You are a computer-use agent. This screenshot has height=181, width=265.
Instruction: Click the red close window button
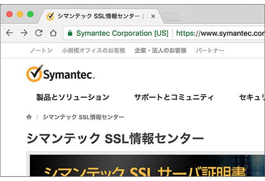(x=9, y=14)
